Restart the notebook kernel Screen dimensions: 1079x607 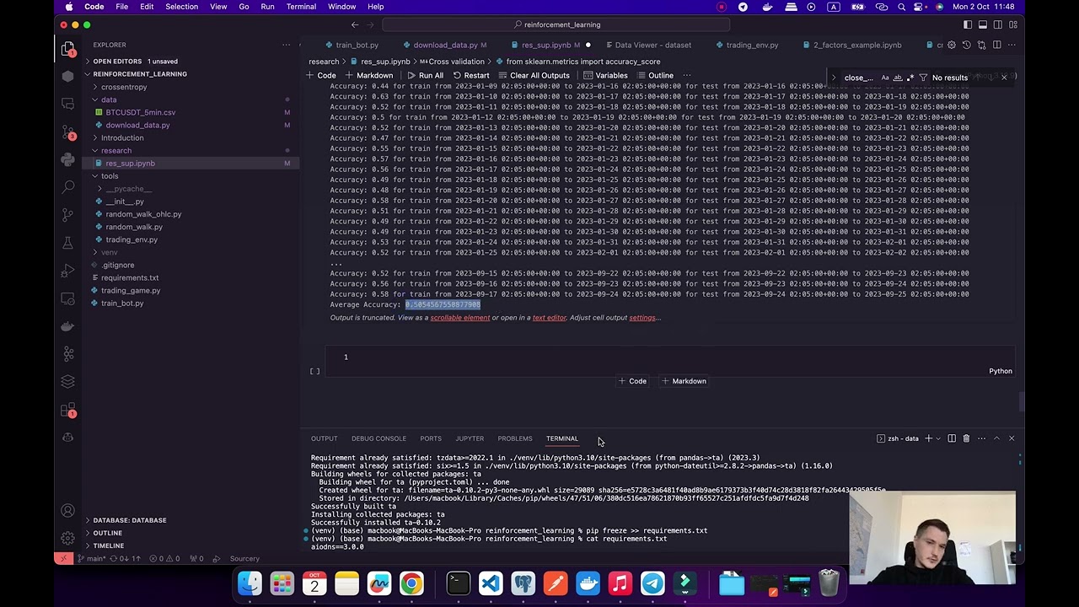[470, 76]
